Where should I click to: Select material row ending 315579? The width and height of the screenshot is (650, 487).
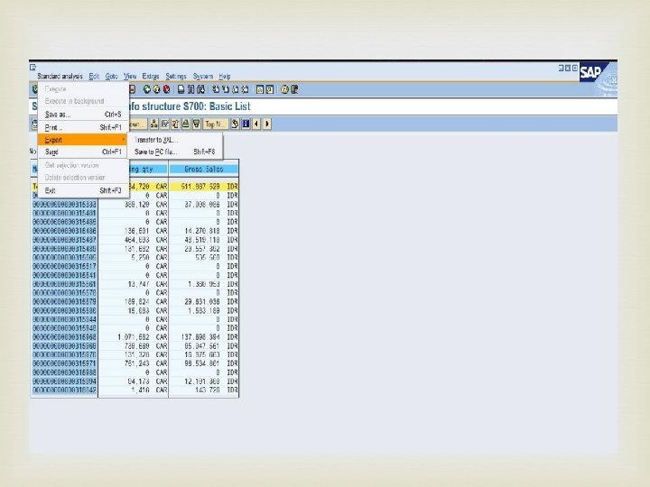pyautogui.click(x=64, y=301)
